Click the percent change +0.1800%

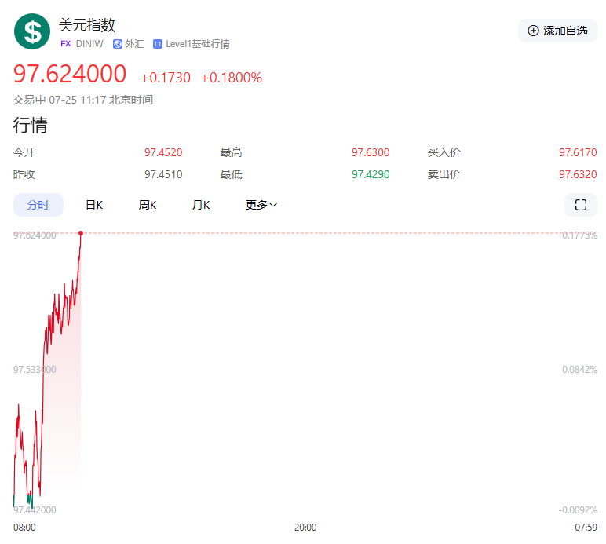232,78
